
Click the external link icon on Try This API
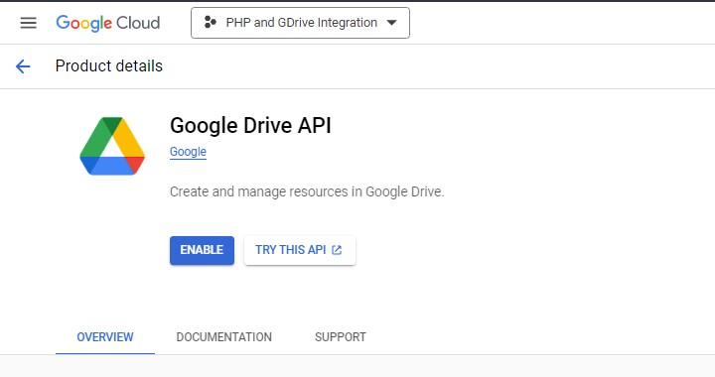click(337, 250)
